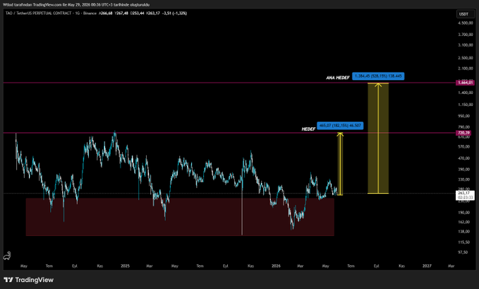
Task: Click the dark red support zone rectangle
Action: [180, 217]
